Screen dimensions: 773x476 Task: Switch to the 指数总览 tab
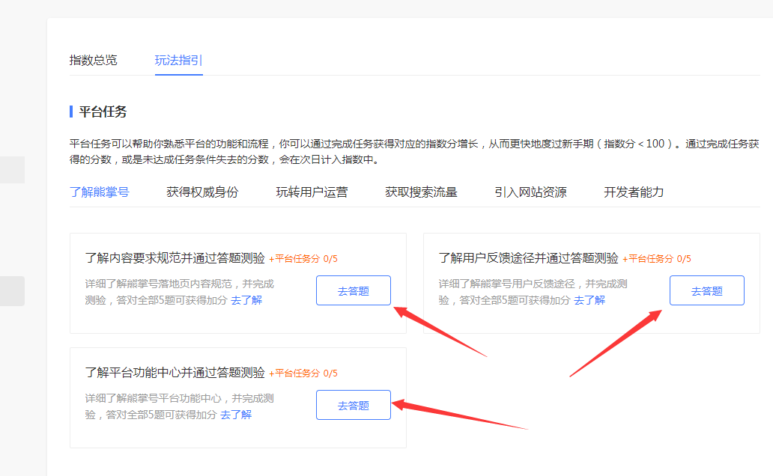coord(93,61)
